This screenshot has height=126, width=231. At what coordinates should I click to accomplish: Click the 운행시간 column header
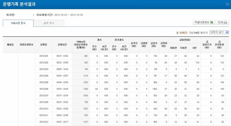62,45
